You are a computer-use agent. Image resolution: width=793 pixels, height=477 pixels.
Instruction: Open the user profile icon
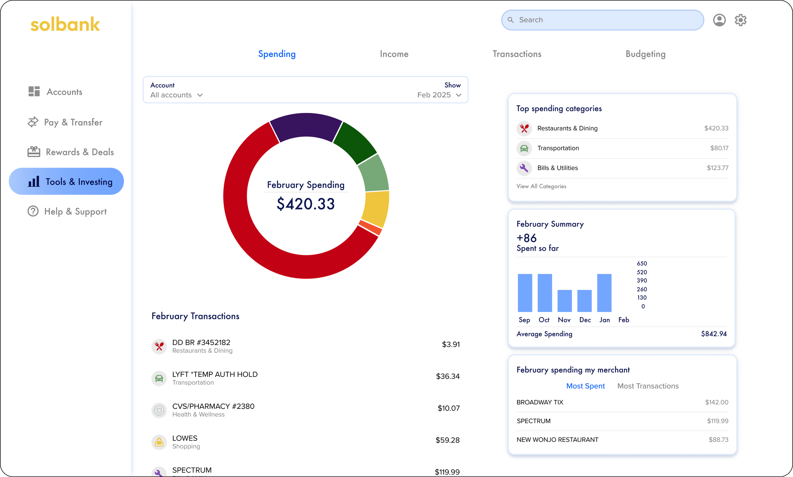[719, 20]
